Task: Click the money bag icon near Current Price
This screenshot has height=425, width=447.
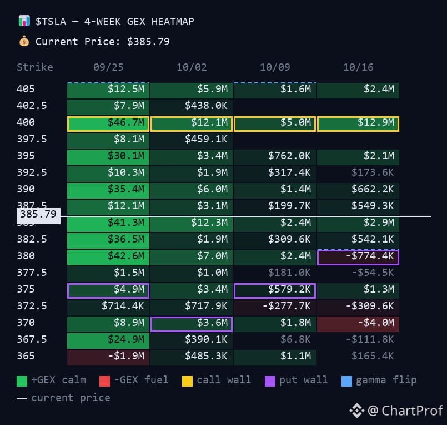Action: (x=24, y=41)
